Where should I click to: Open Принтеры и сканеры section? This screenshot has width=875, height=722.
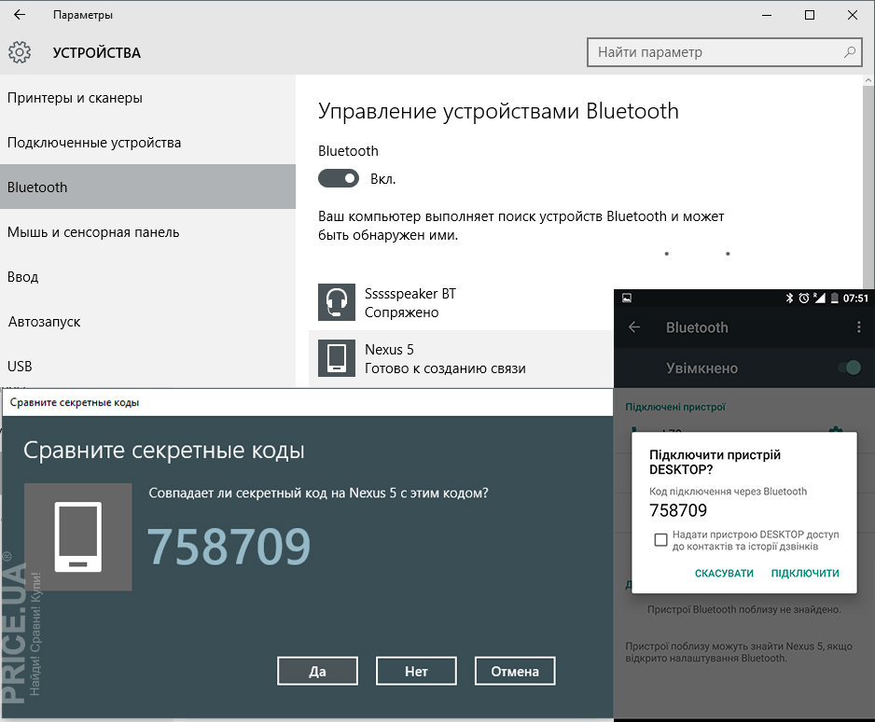pyautogui.click(x=75, y=98)
